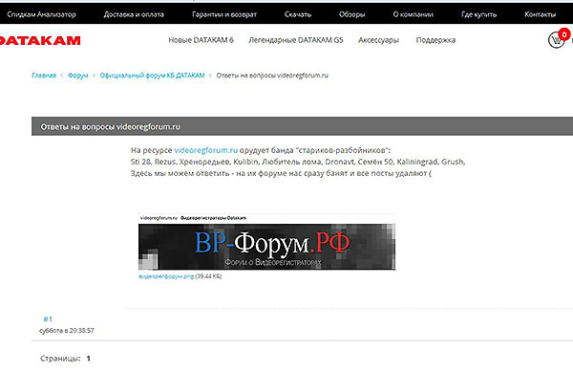This screenshot has width=573, height=373.
Task: Open the videoregforum.ru link in post
Action: [x=205, y=150]
